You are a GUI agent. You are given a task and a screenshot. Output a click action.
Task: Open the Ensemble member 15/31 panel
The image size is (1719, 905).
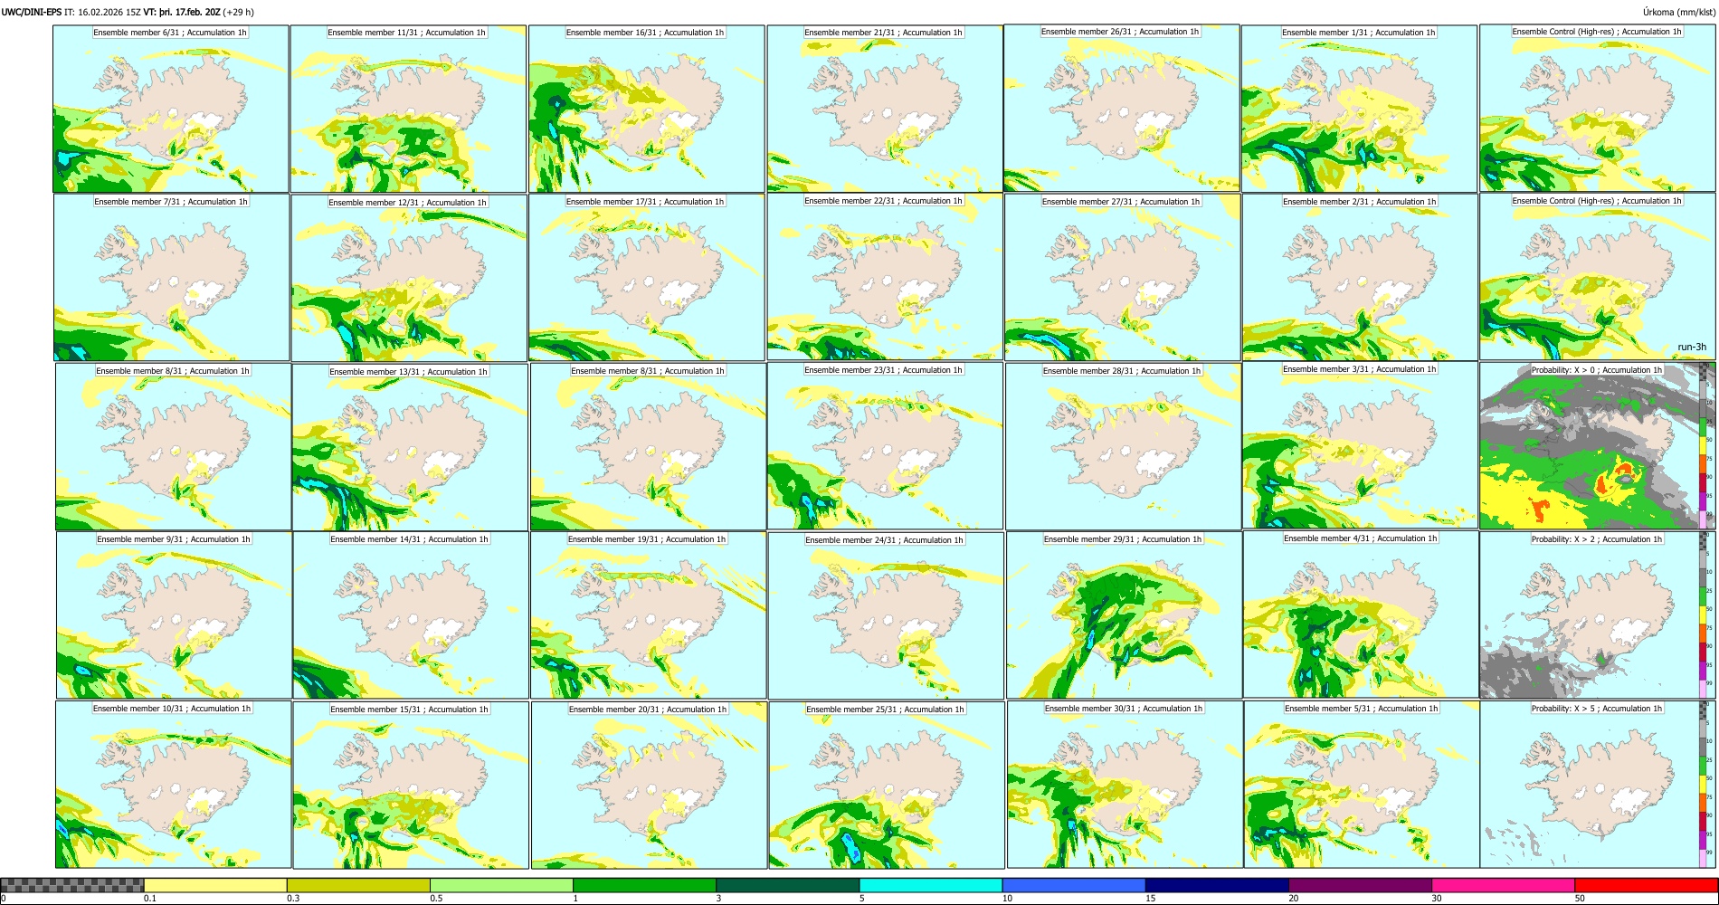pyautogui.click(x=411, y=785)
